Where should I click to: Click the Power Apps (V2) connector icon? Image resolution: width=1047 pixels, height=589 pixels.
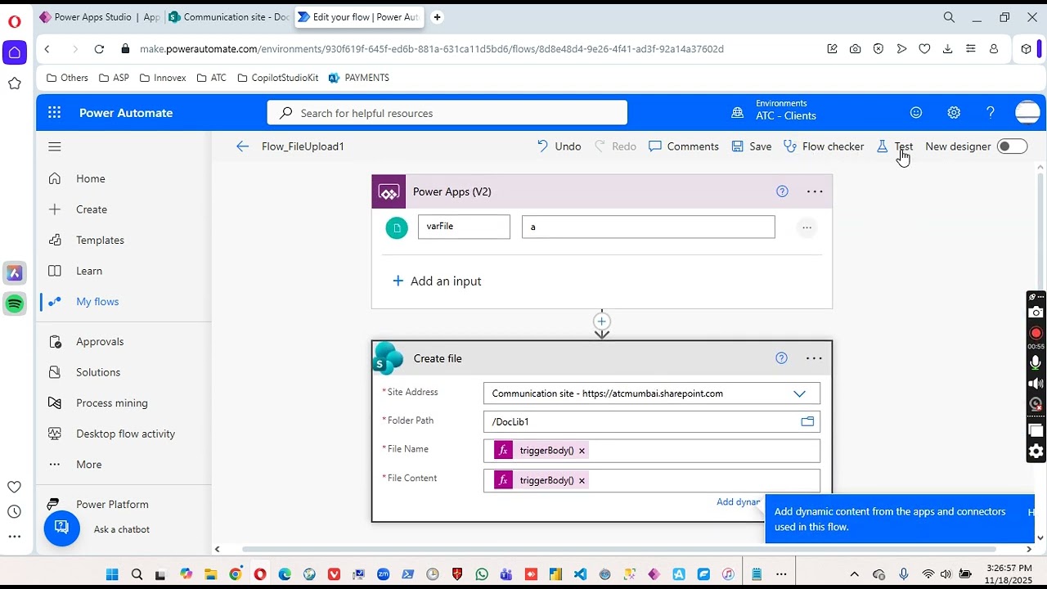click(x=389, y=192)
